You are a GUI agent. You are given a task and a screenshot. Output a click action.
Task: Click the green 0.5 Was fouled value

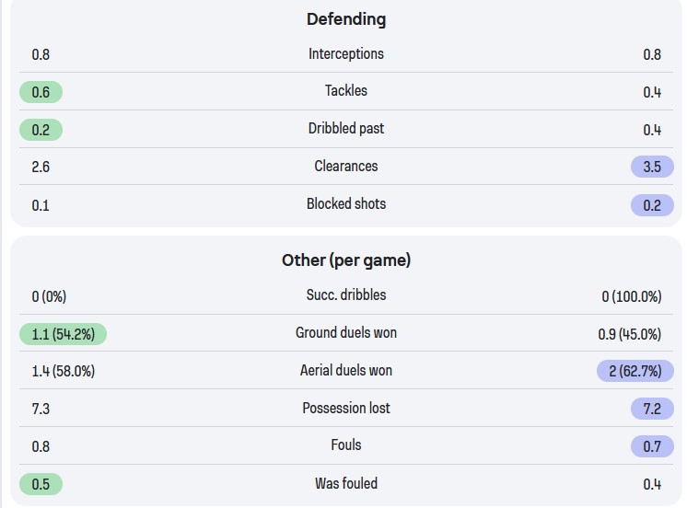(x=41, y=484)
